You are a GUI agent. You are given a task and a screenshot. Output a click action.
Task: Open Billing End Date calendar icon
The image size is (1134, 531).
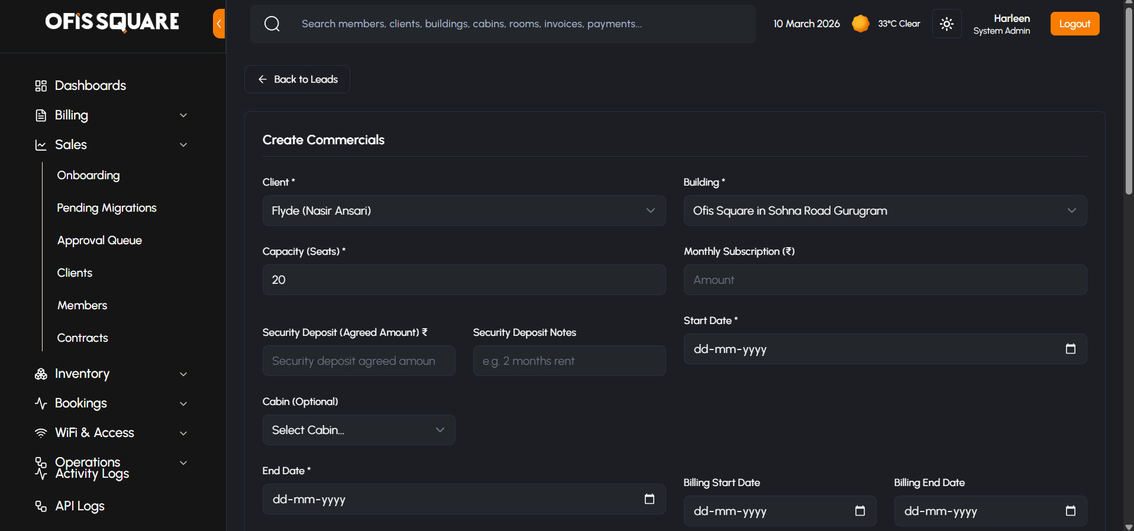[1070, 511]
